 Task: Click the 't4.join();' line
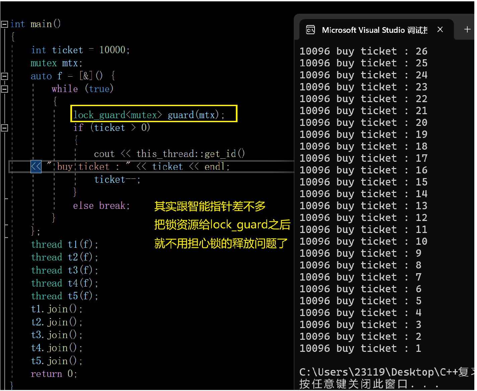pyautogui.click(x=57, y=348)
